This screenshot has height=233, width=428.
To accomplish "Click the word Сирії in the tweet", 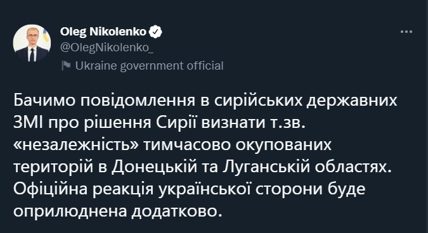I will click(x=176, y=123).
